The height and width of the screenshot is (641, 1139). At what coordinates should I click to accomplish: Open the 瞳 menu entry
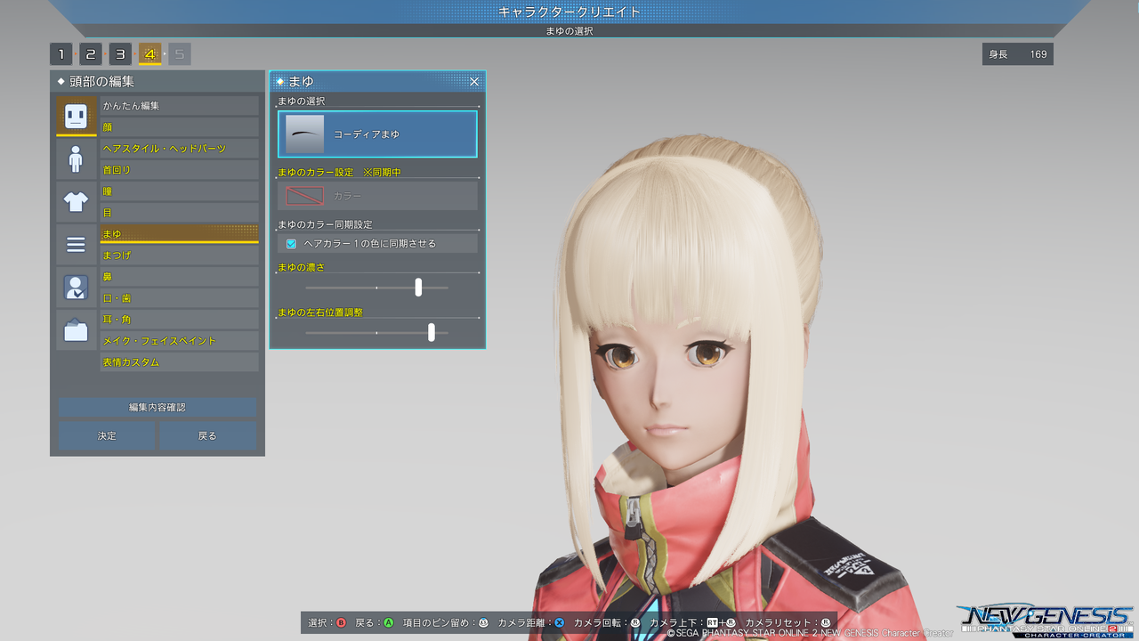click(x=180, y=191)
